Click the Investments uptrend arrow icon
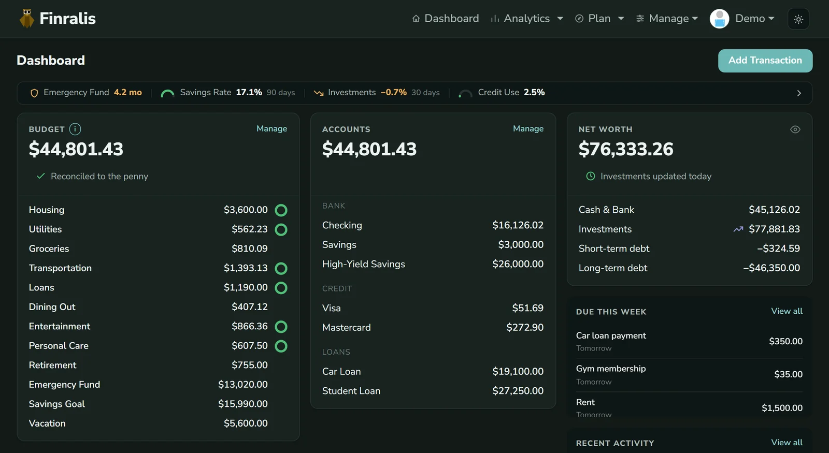This screenshot has height=453, width=829. pyautogui.click(x=738, y=229)
